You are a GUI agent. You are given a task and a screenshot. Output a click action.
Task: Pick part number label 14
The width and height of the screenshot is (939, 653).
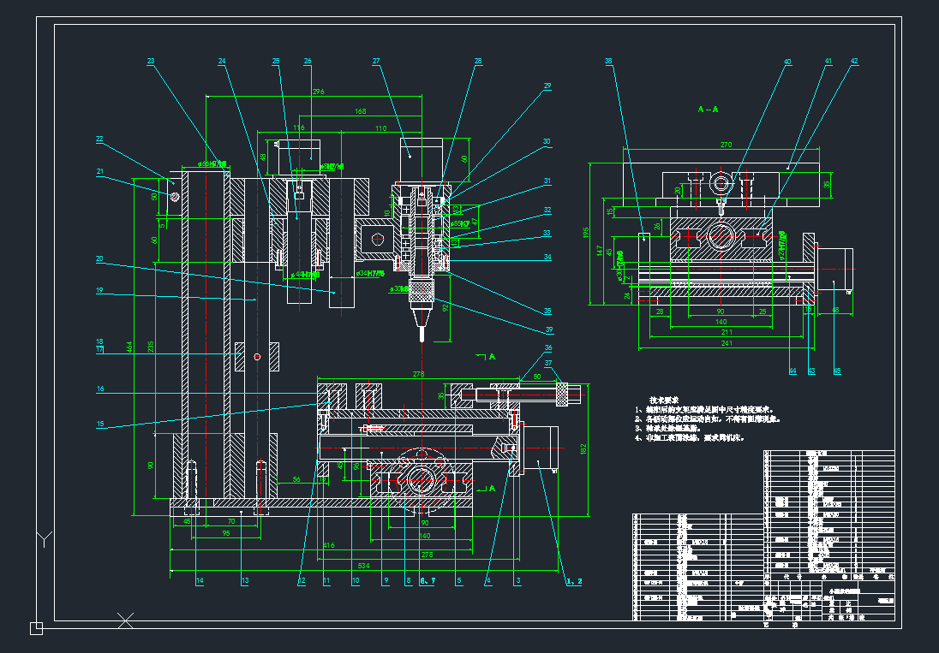(x=200, y=581)
